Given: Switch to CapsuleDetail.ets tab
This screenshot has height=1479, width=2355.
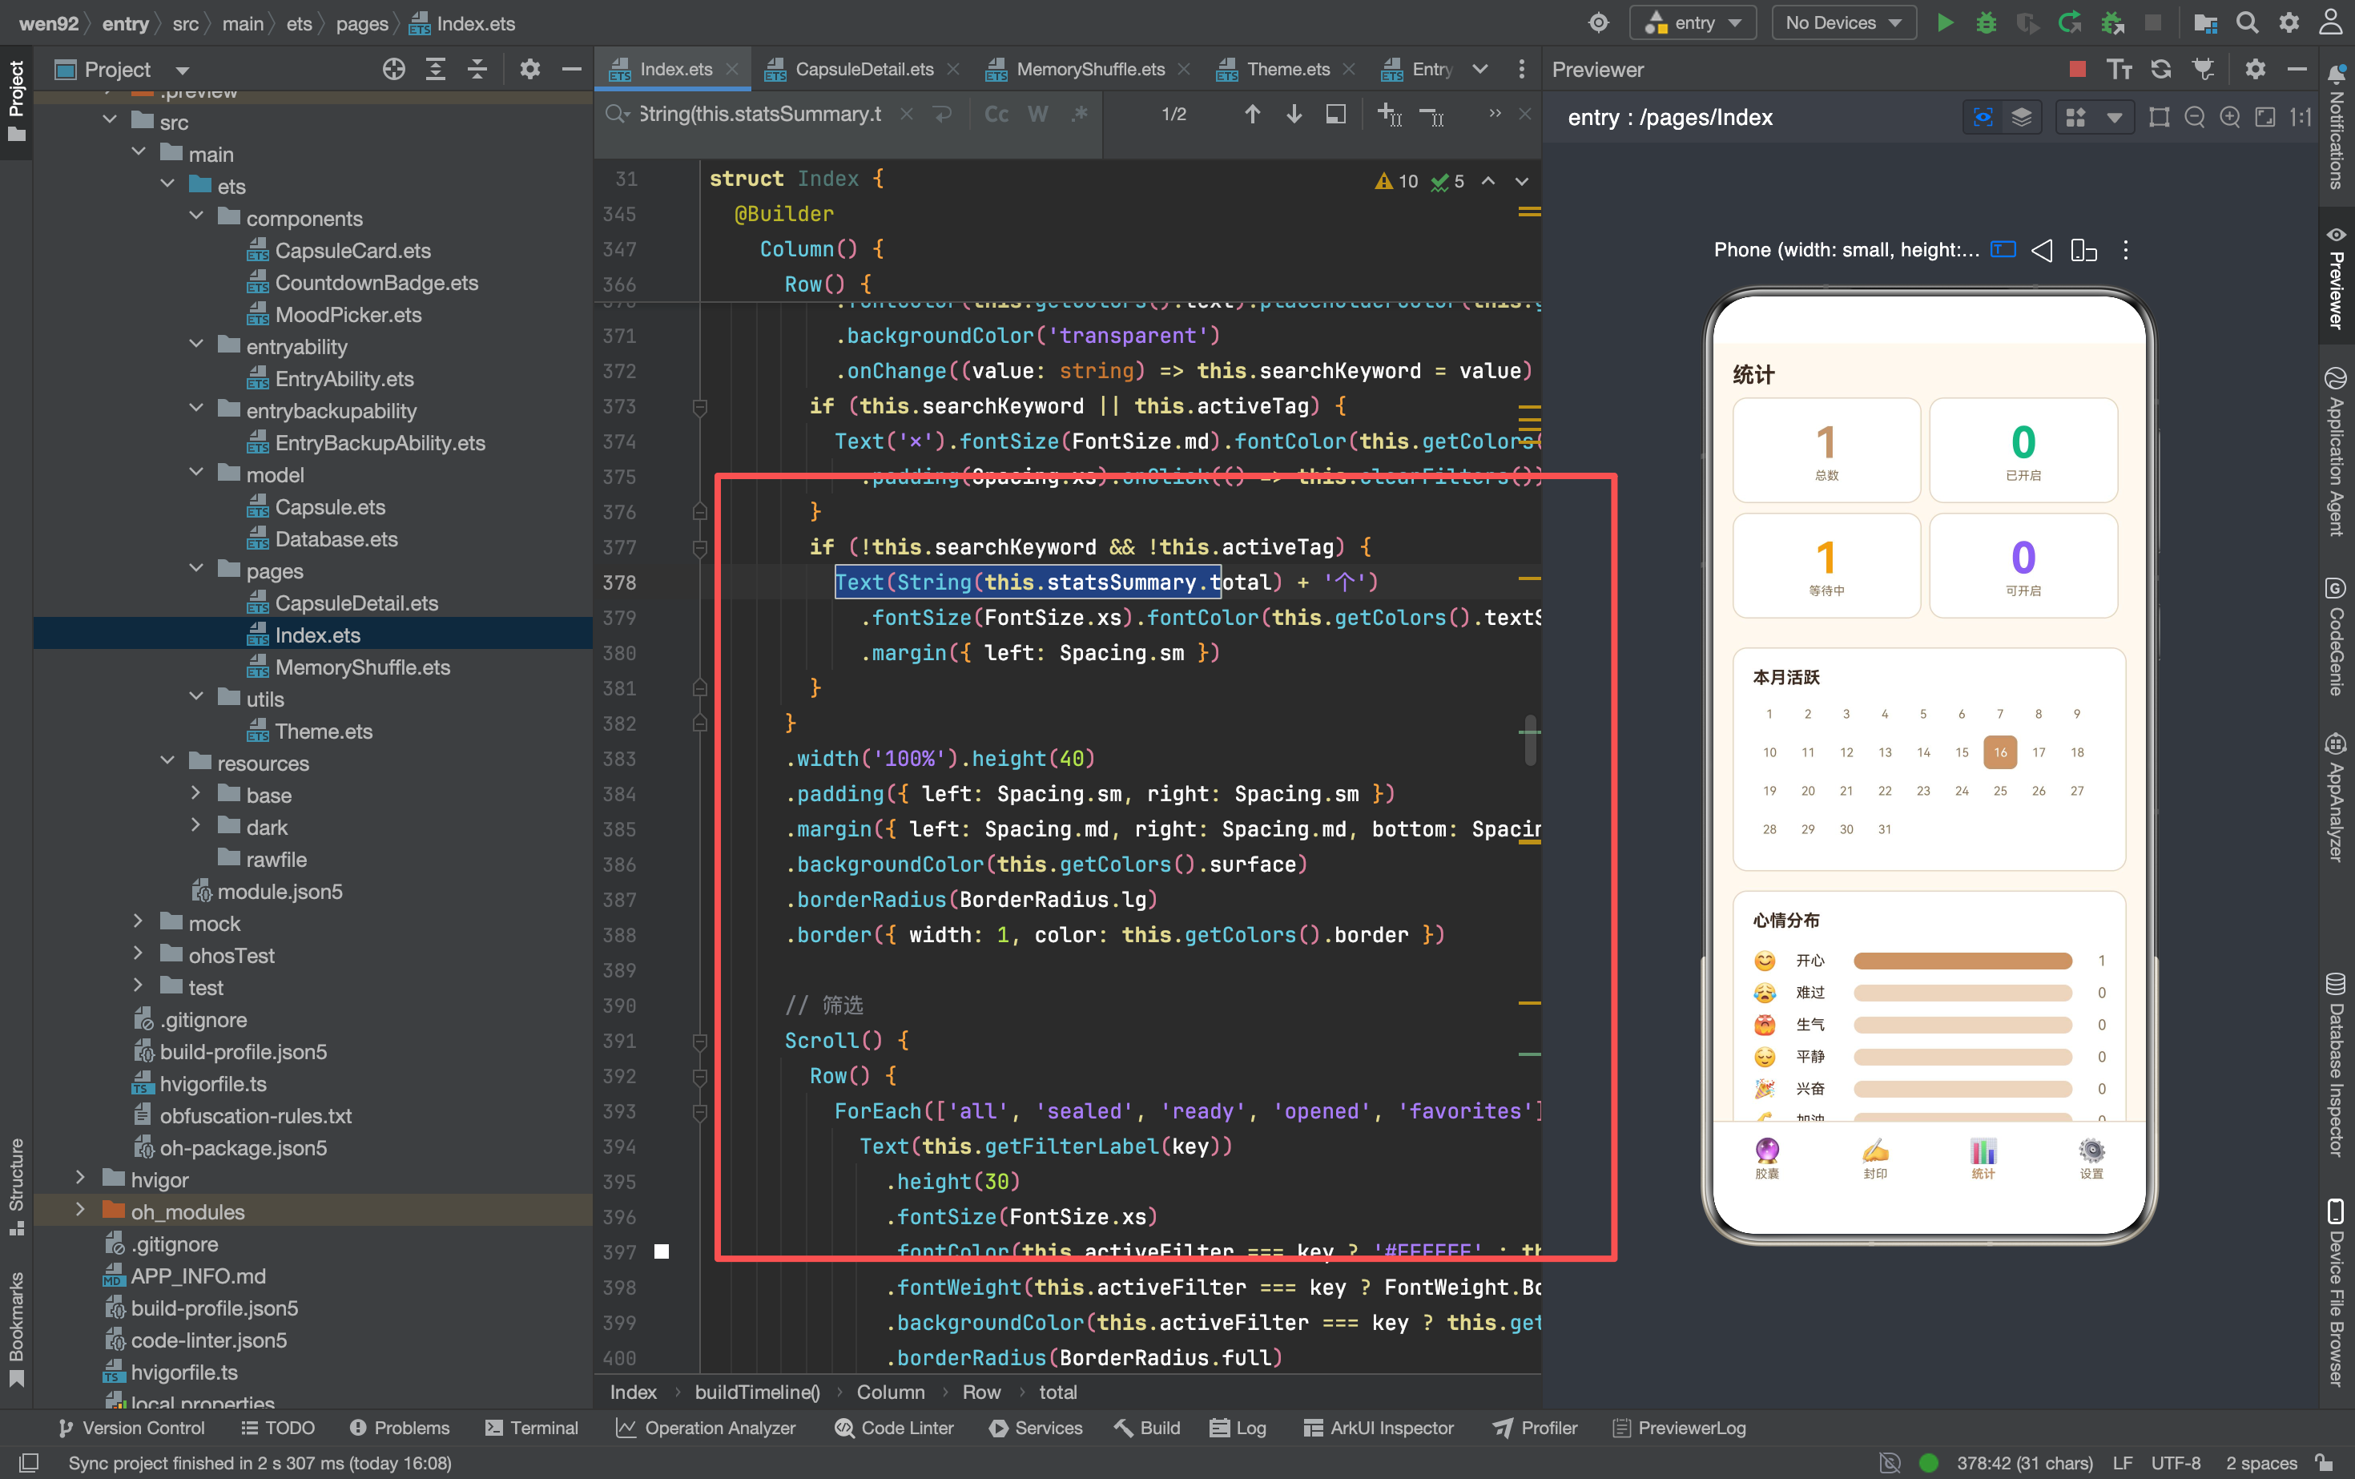Looking at the screenshot, I should pos(863,70).
